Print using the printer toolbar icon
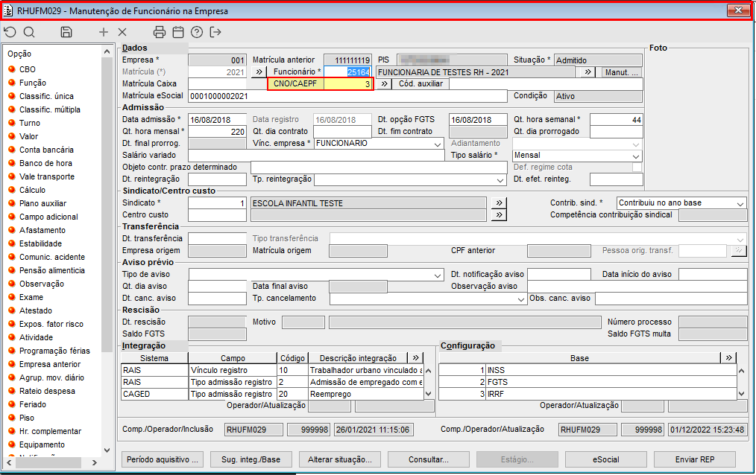 (159, 32)
